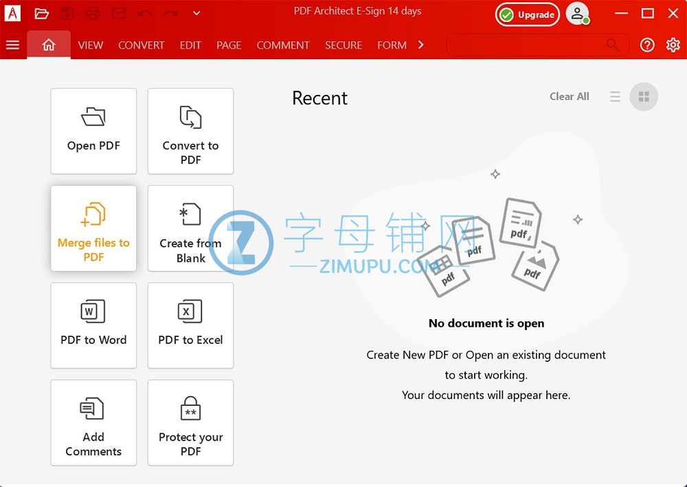Click the PDF to Excel tile
This screenshot has width=687, height=487.
(x=190, y=325)
